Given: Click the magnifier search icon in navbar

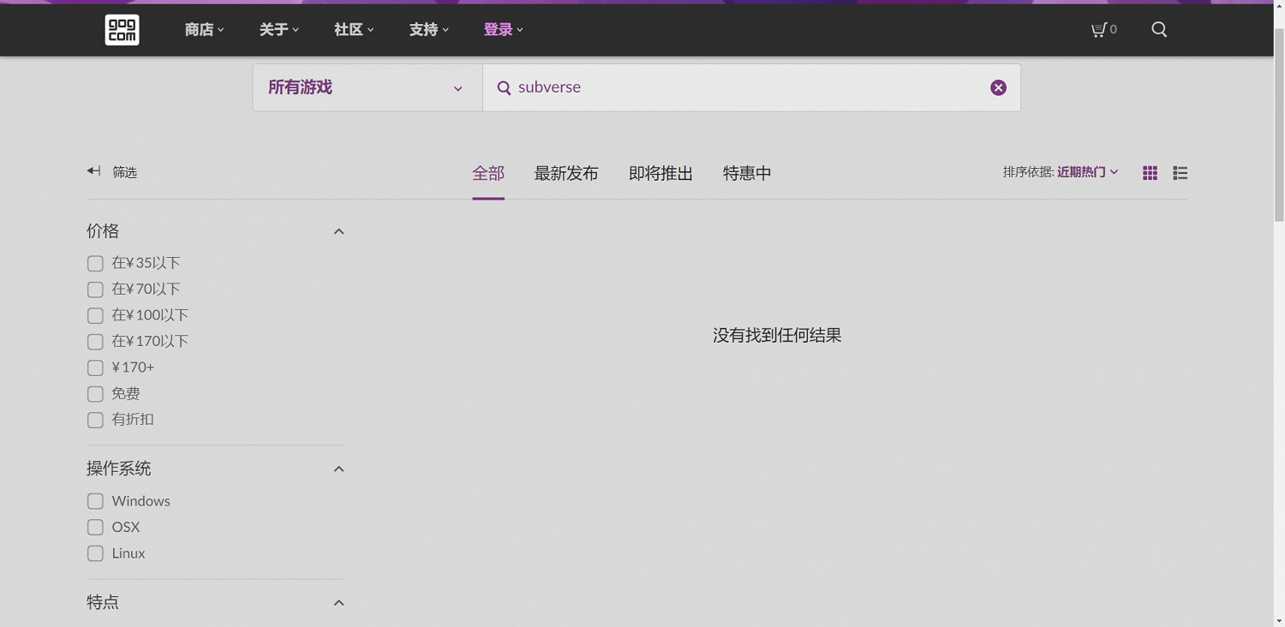Looking at the screenshot, I should (1159, 30).
